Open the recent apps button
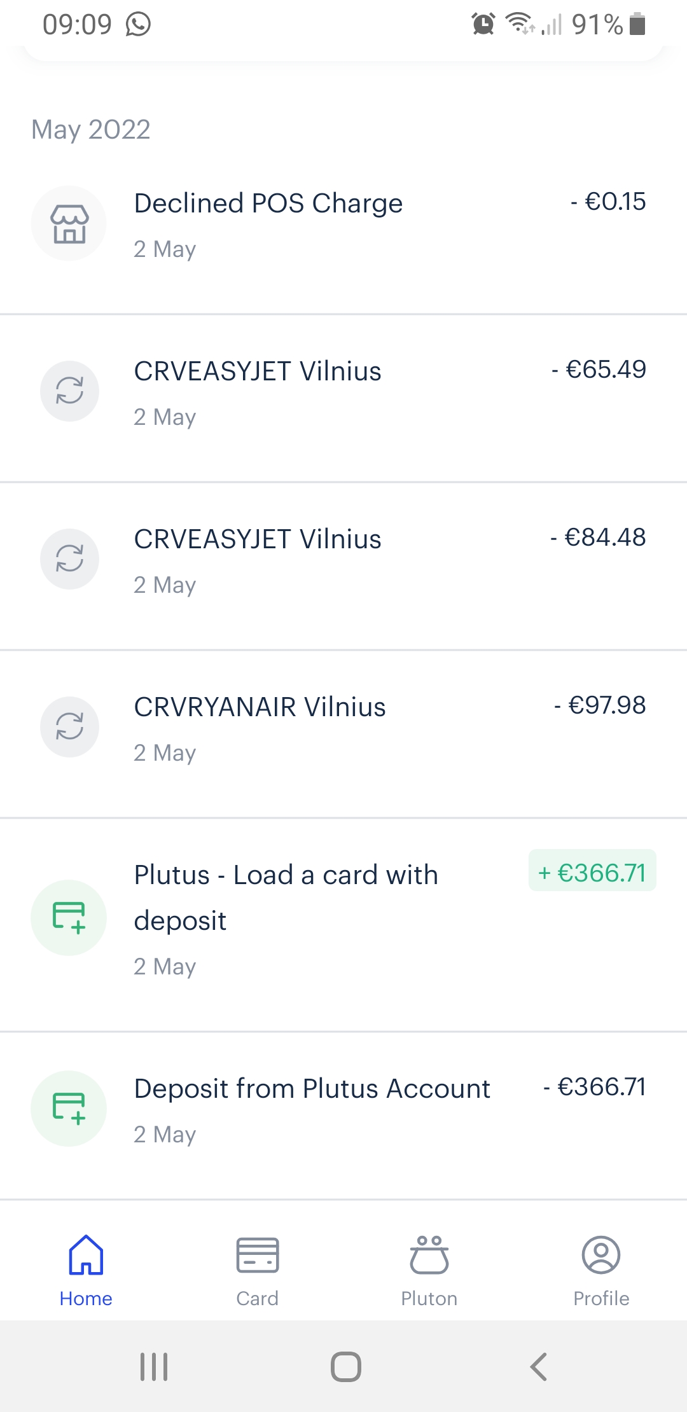Viewport: 687px width, 1412px height. [154, 1366]
